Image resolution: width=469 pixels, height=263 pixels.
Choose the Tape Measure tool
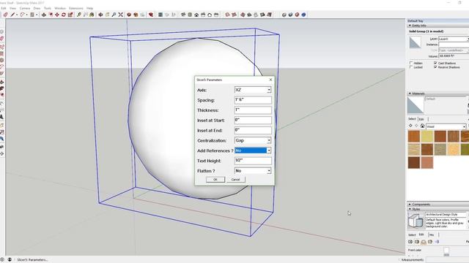[79, 15]
